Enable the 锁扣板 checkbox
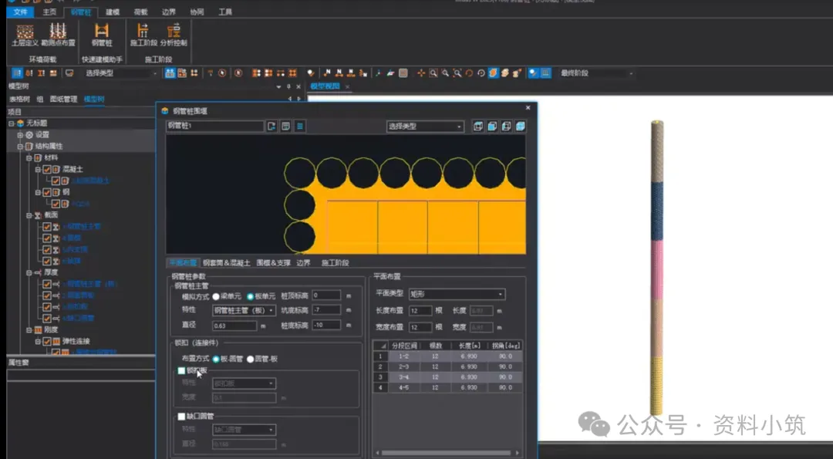Viewport: 833px width, 459px height. pos(182,370)
